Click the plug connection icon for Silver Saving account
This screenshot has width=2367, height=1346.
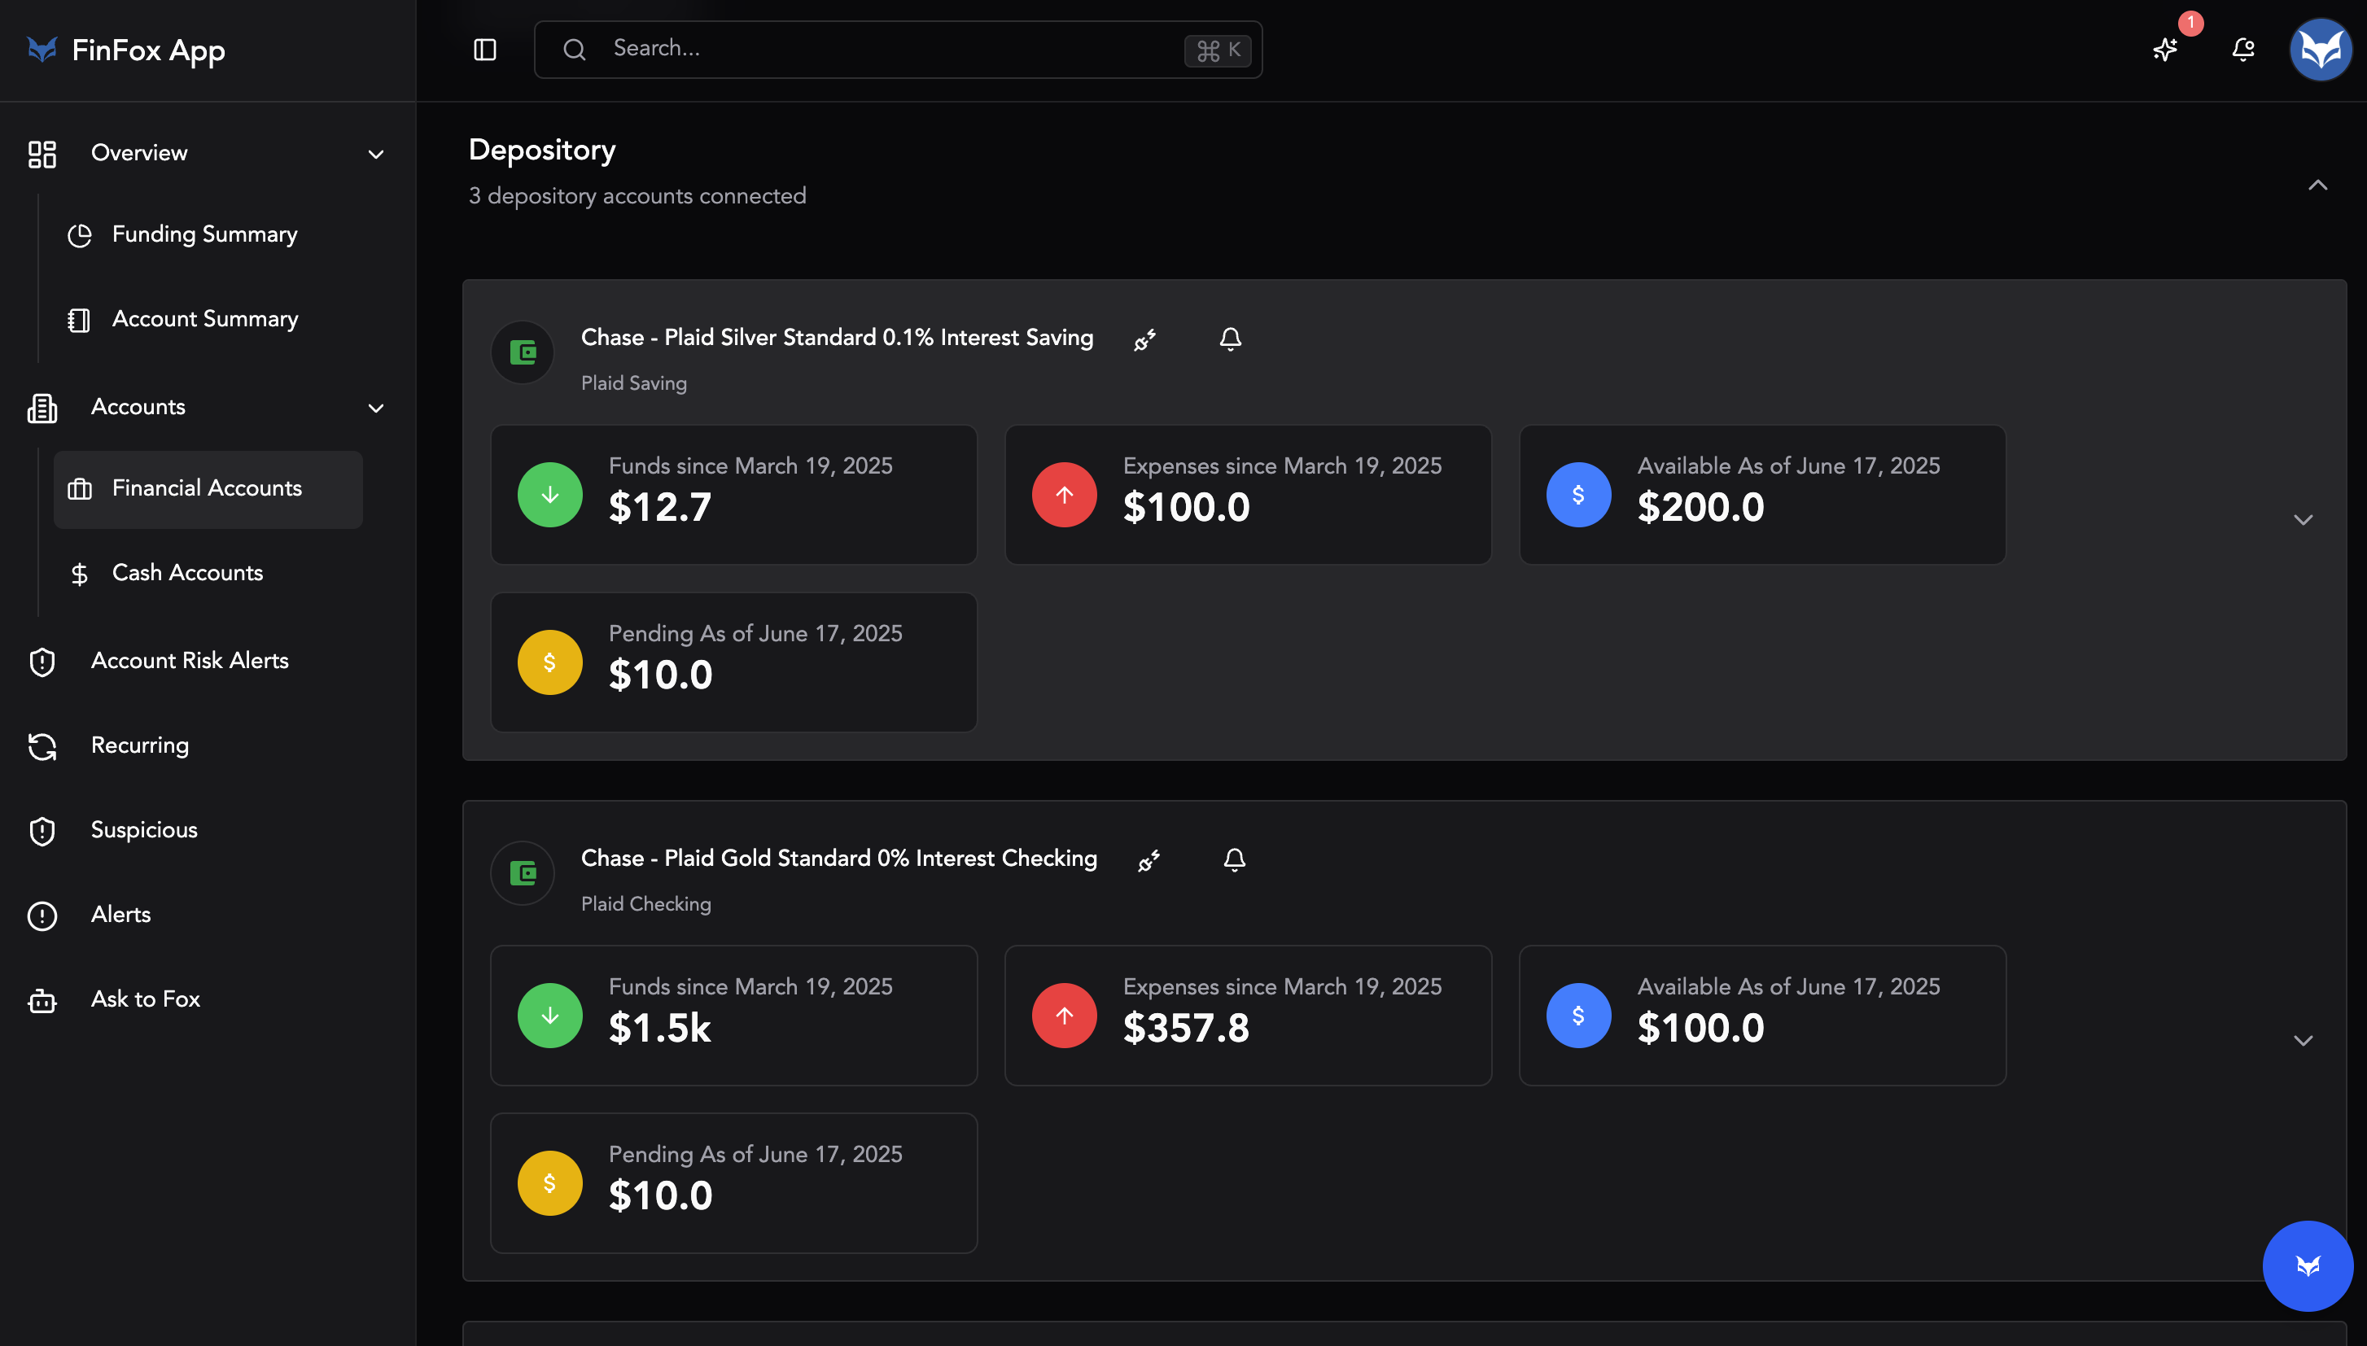(x=1144, y=339)
